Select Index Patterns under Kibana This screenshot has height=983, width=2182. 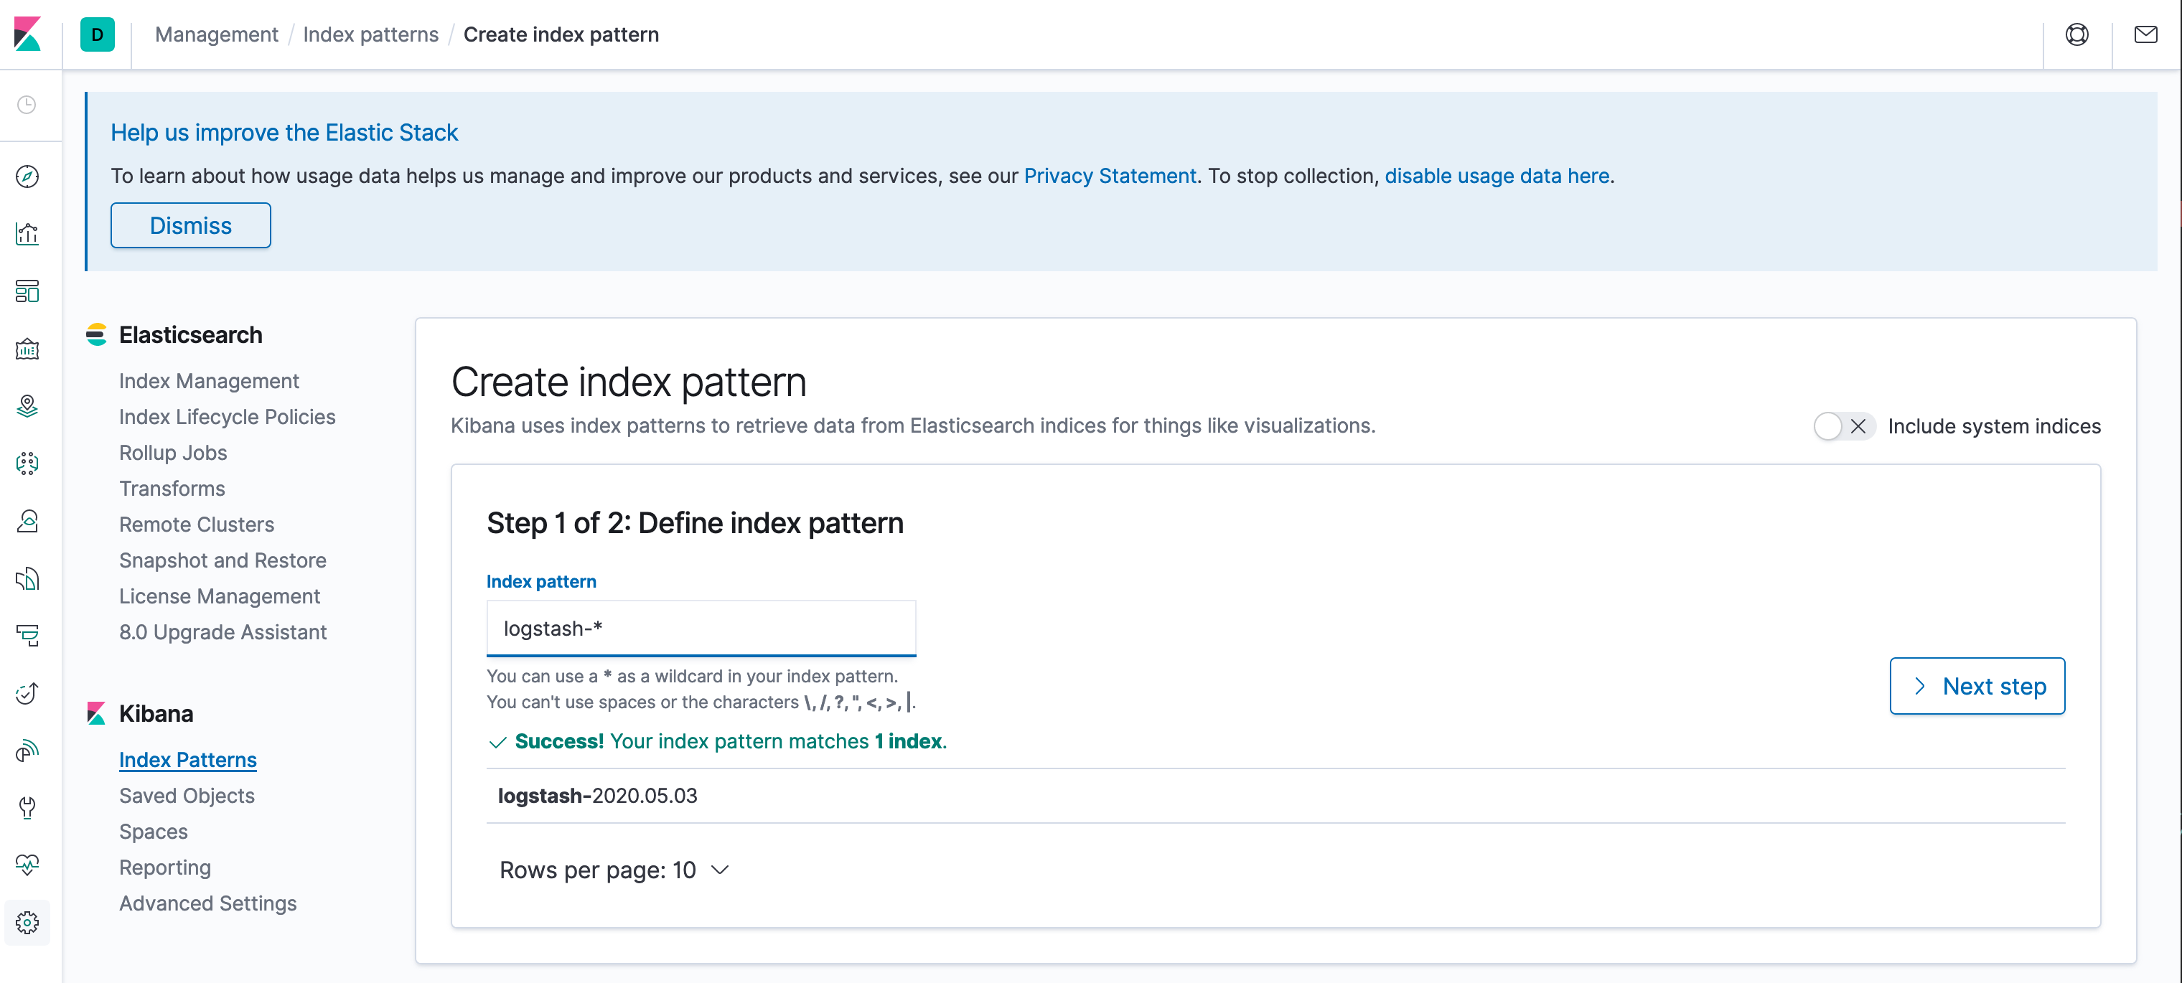click(x=187, y=759)
